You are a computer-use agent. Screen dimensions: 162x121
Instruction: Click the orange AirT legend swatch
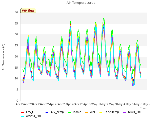click(x=86, y=112)
